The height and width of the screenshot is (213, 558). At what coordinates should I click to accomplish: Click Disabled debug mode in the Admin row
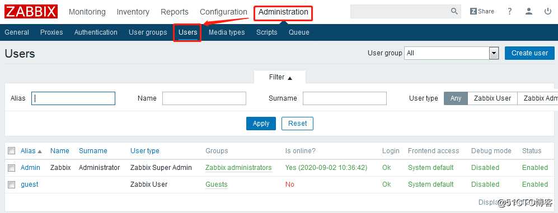click(x=485, y=168)
